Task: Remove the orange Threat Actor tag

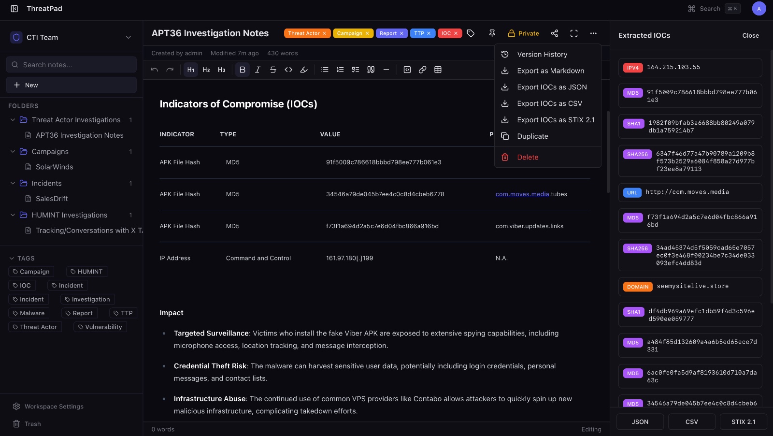Action: (x=324, y=33)
